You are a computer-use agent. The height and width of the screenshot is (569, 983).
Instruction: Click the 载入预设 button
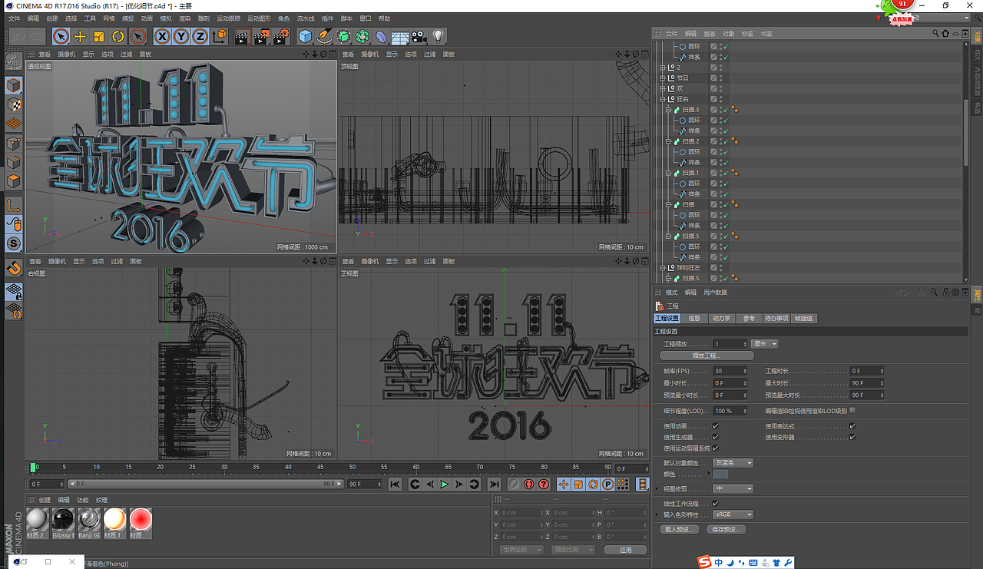[x=680, y=529]
